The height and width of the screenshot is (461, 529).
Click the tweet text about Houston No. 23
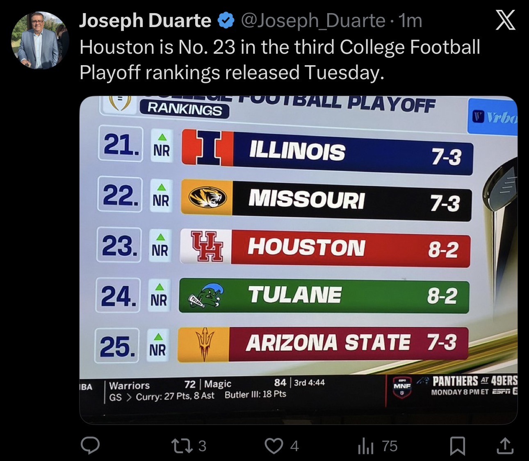280,60
